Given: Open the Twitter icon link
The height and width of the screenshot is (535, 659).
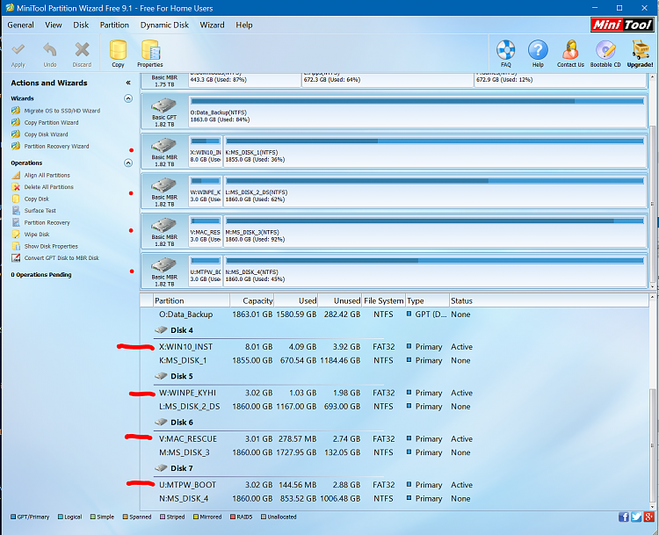Looking at the screenshot, I should pos(636,517).
